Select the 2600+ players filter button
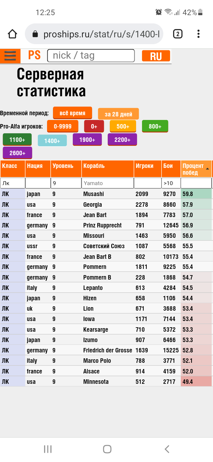This screenshot has height=462, width=213. [x=17, y=153]
